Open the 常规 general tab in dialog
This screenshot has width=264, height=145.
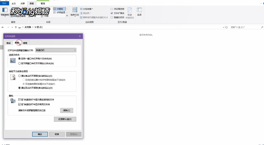pos(8,43)
